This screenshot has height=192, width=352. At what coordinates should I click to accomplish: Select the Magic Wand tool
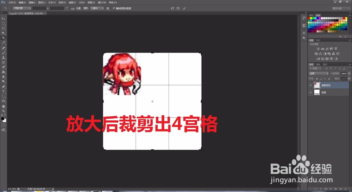coord(4,33)
